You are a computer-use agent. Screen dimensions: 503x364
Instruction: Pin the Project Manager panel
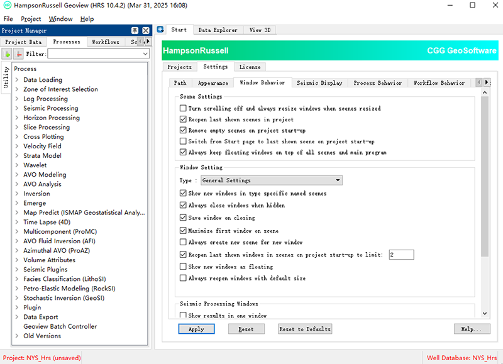tap(135, 30)
